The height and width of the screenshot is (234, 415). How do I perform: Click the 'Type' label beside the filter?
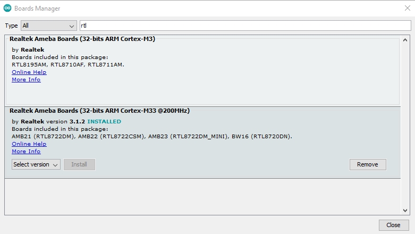(11, 26)
